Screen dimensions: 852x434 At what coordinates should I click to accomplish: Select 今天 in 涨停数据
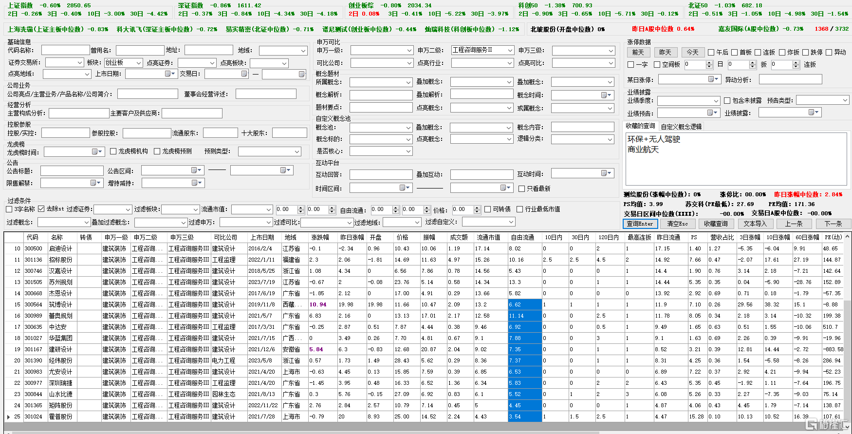tap(692, 52)
